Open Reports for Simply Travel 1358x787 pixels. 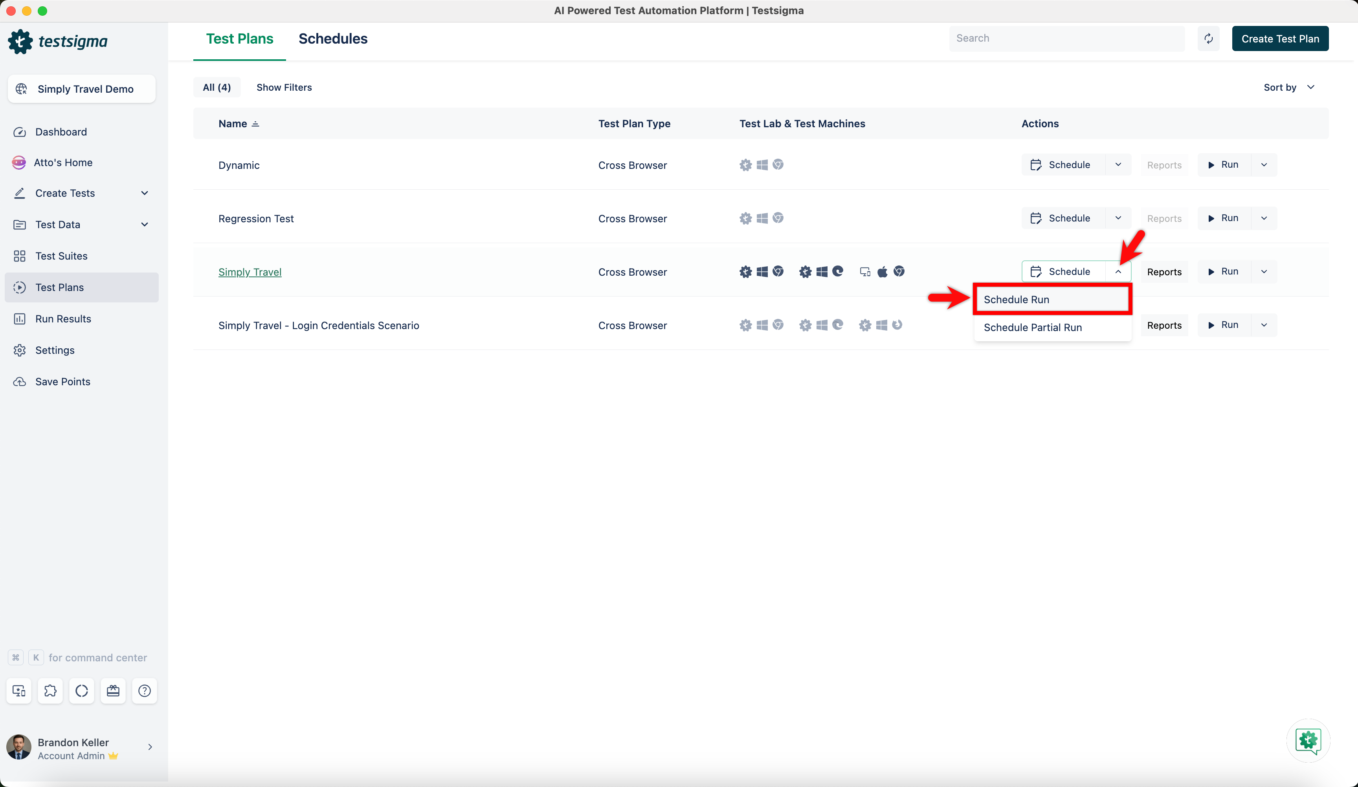1164,272
